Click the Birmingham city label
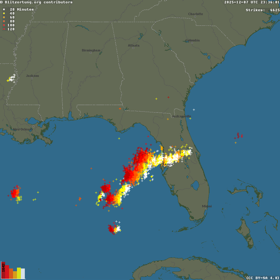Image resolution: width=280 pixels, height=280 pixels. pos(91,50)
